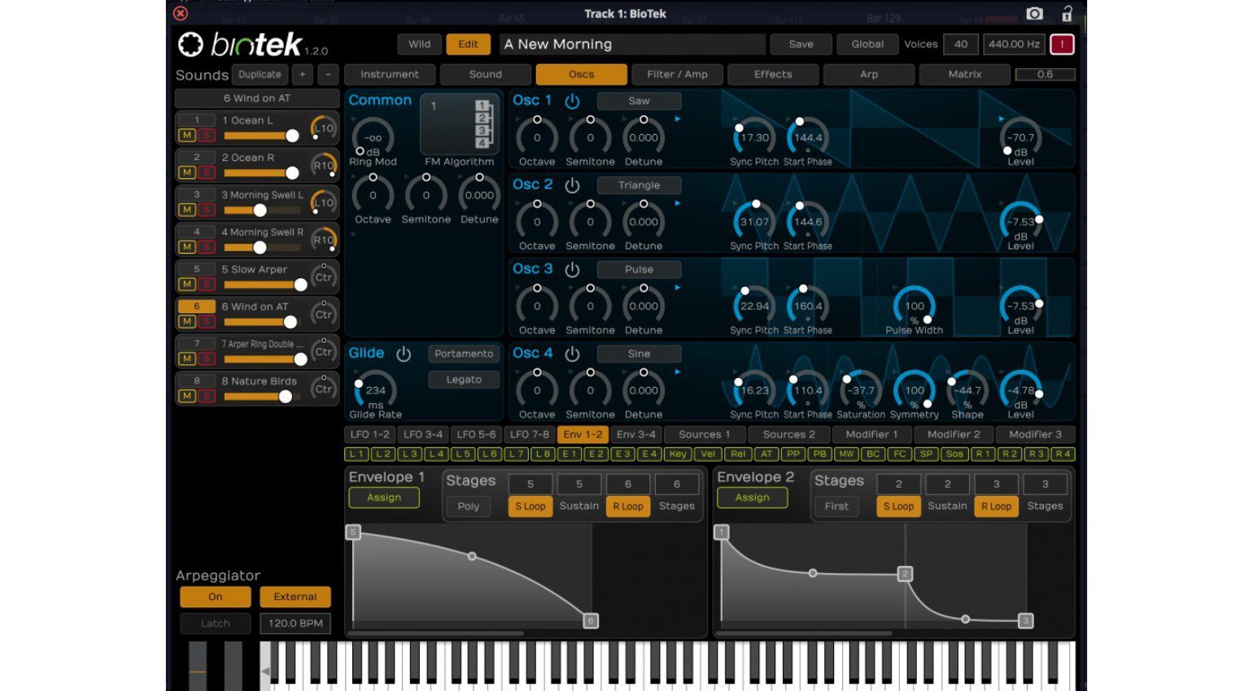This screenshot has height=691, width=1253.
Task: Click volume slider of 8 Nature Birds
Action: (x=261, y=397)
